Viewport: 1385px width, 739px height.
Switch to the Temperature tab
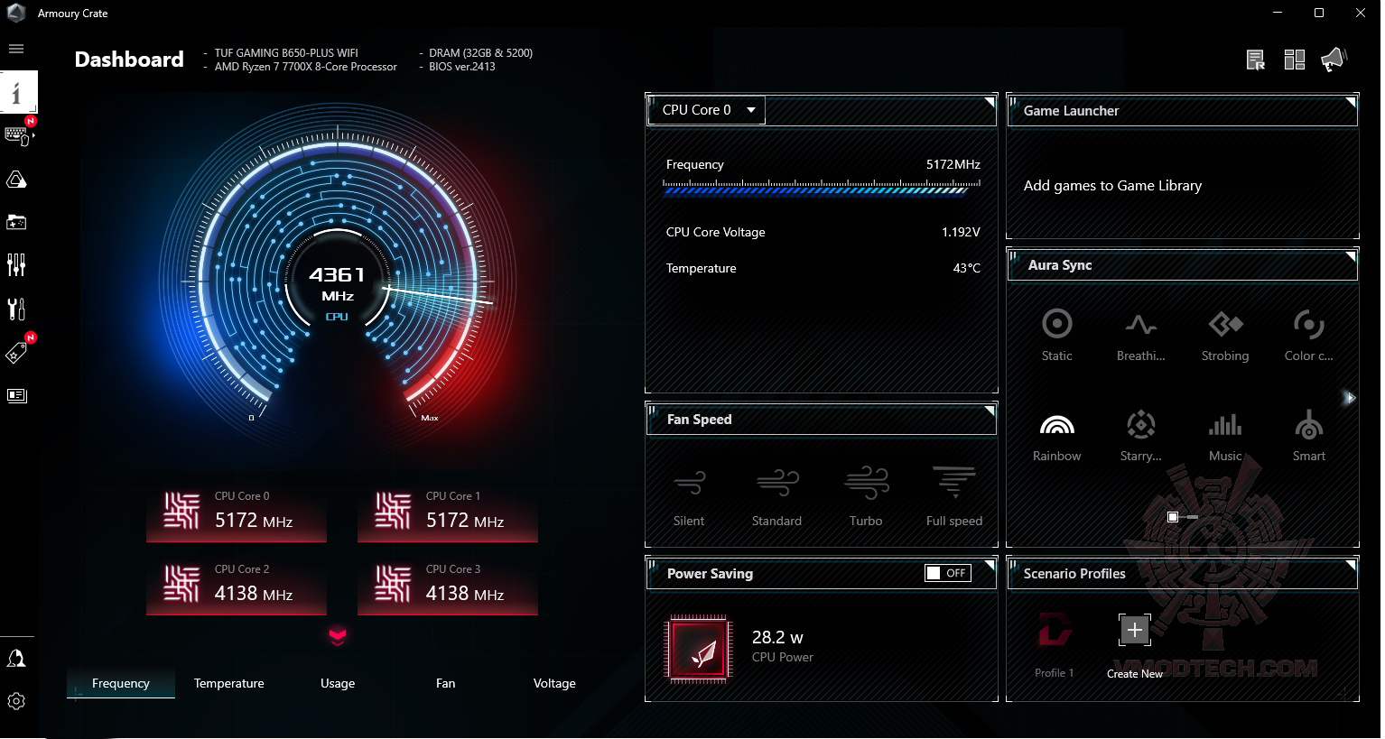[x=229, y=683]
